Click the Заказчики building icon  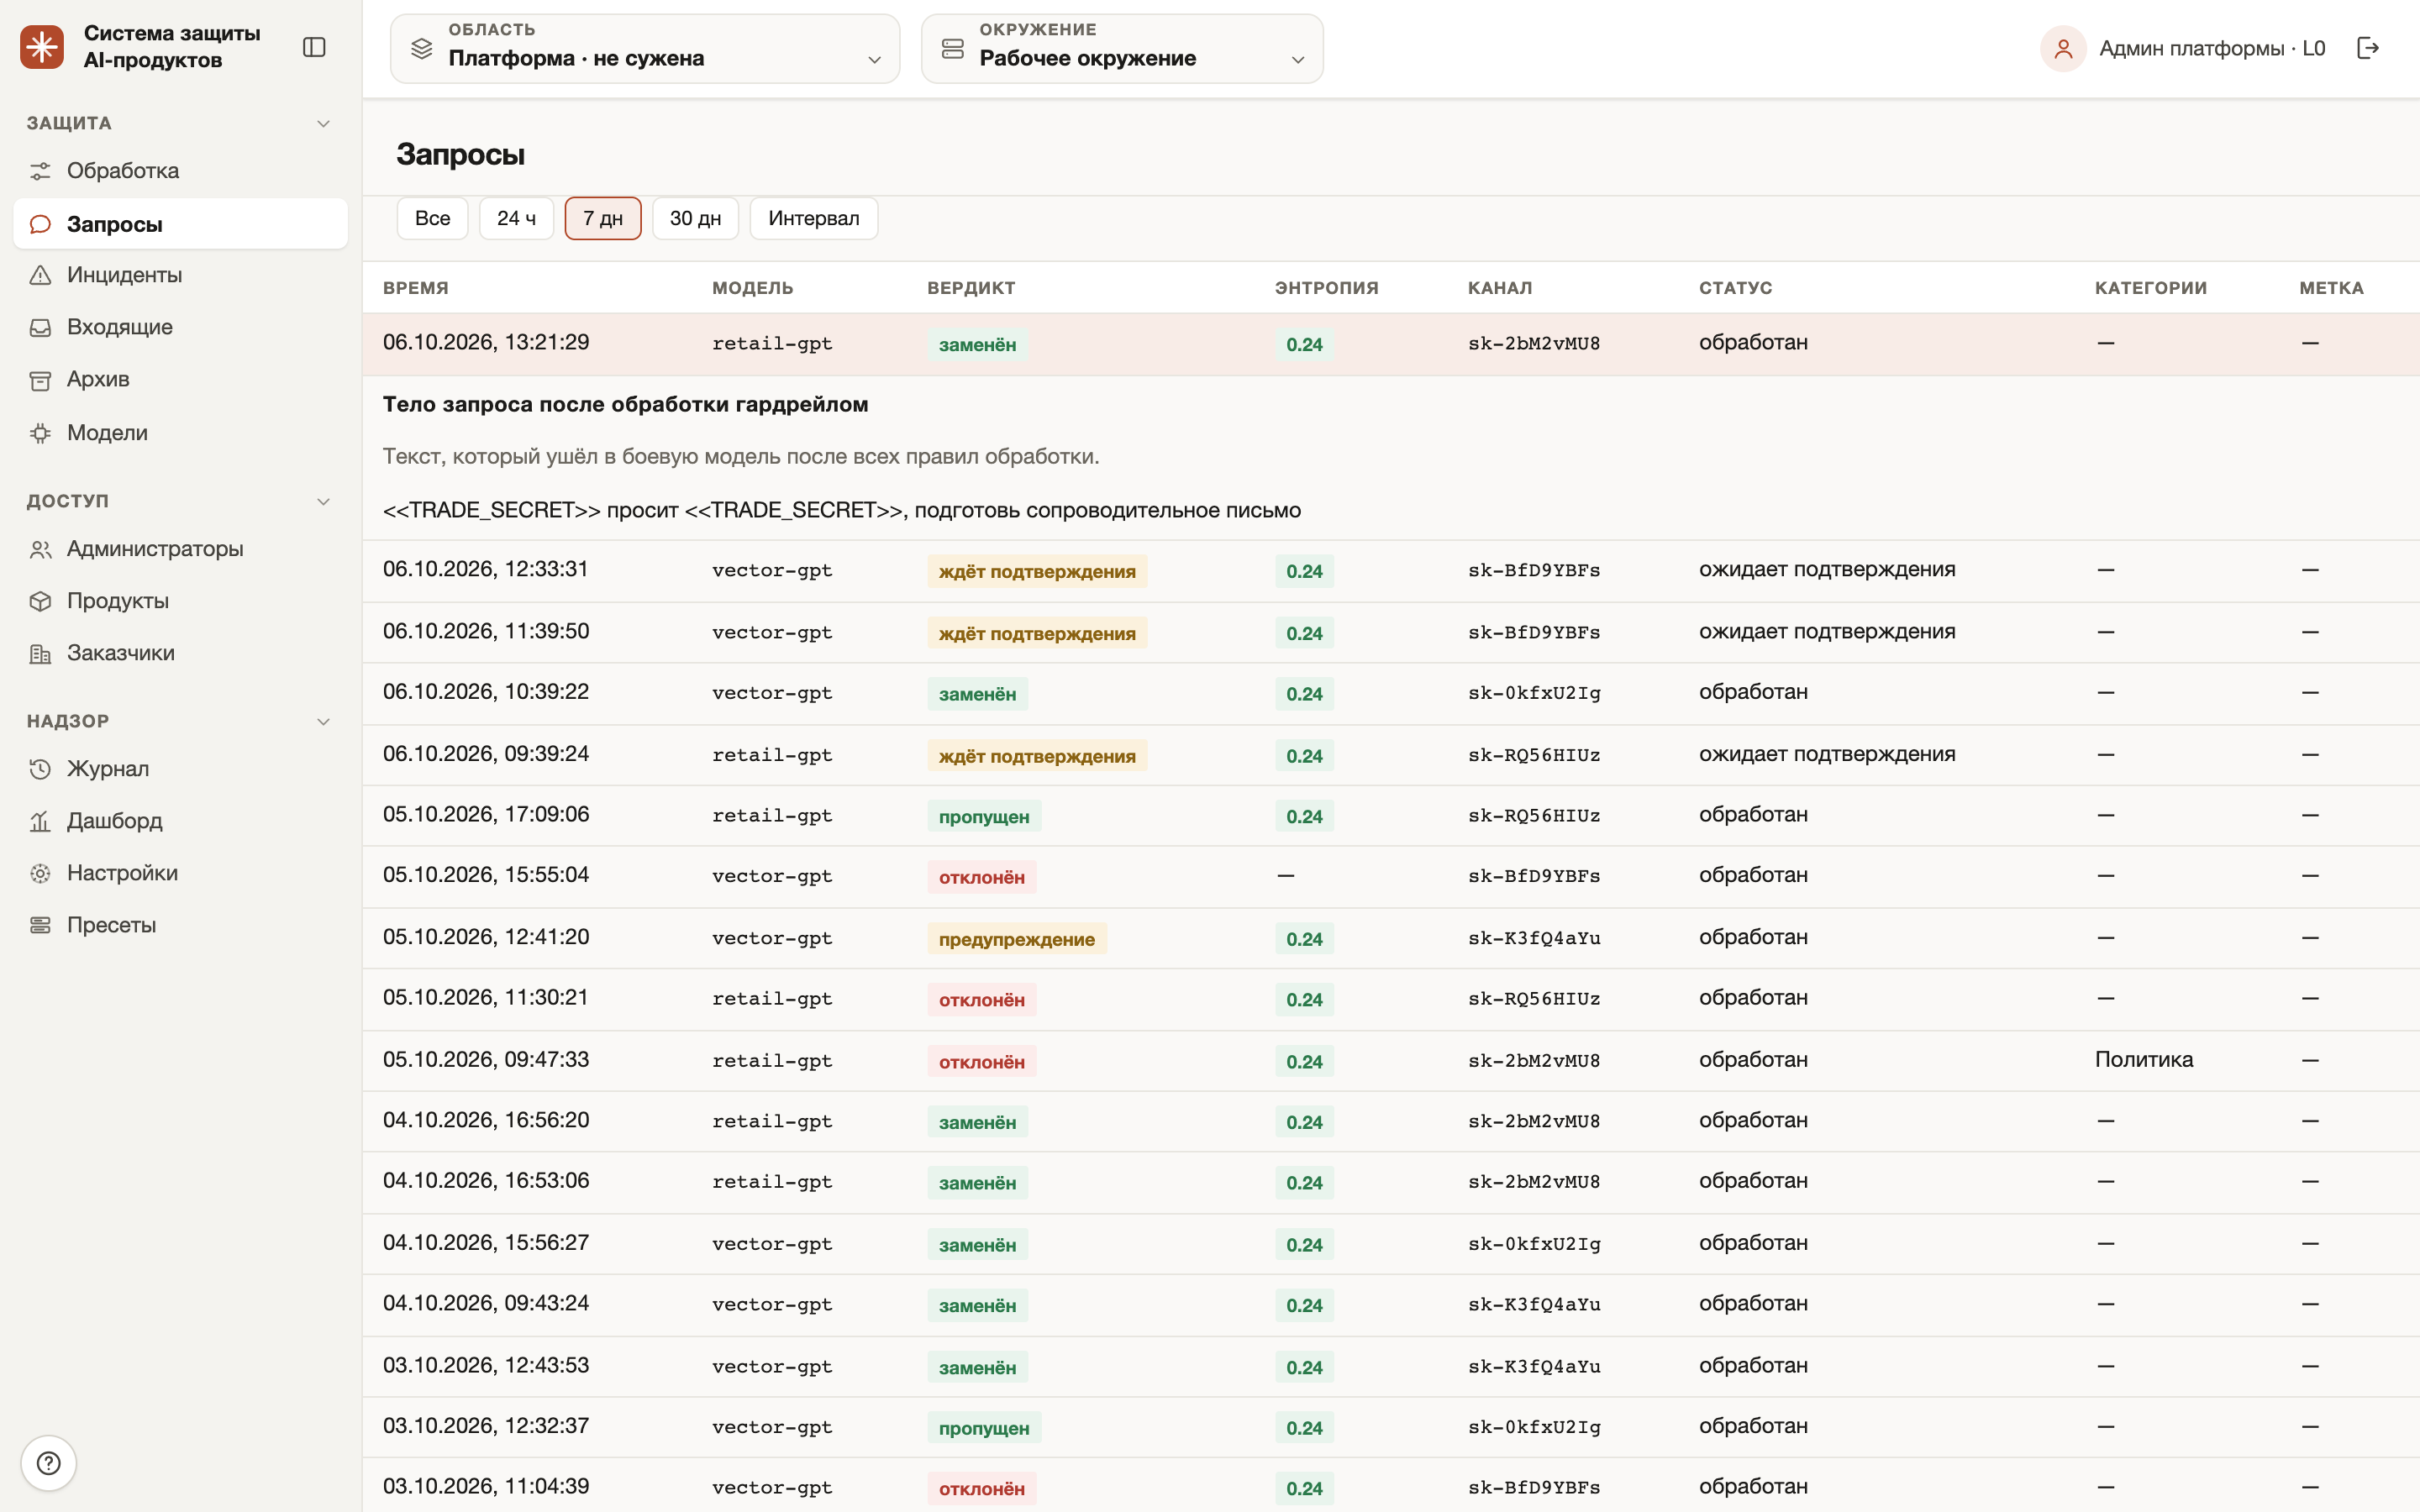coord(40,654)
